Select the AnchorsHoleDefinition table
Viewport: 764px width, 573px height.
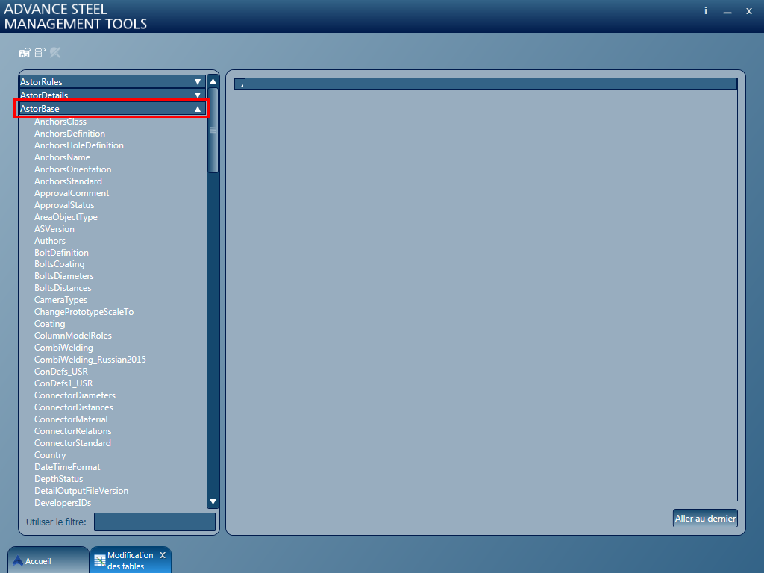(x=79, y=145)
